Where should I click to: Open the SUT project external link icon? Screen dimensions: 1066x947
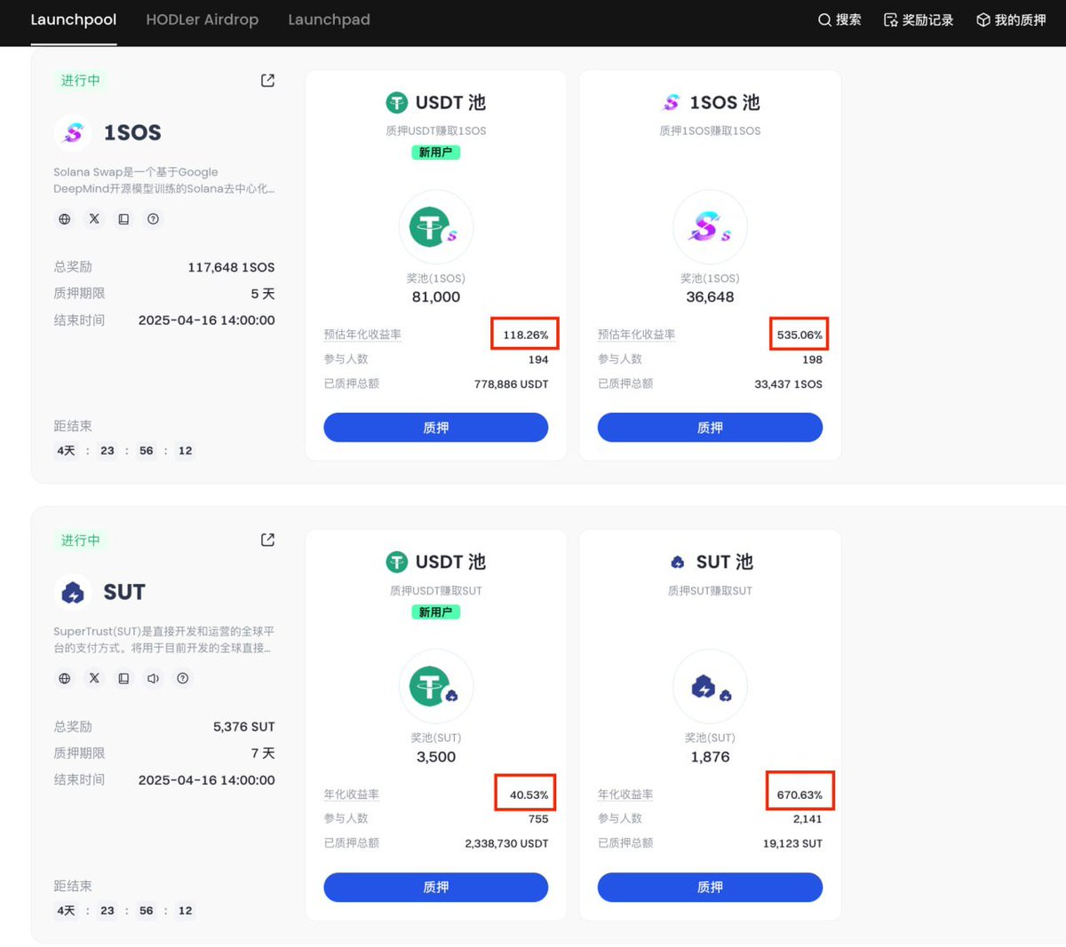point(267,540)
